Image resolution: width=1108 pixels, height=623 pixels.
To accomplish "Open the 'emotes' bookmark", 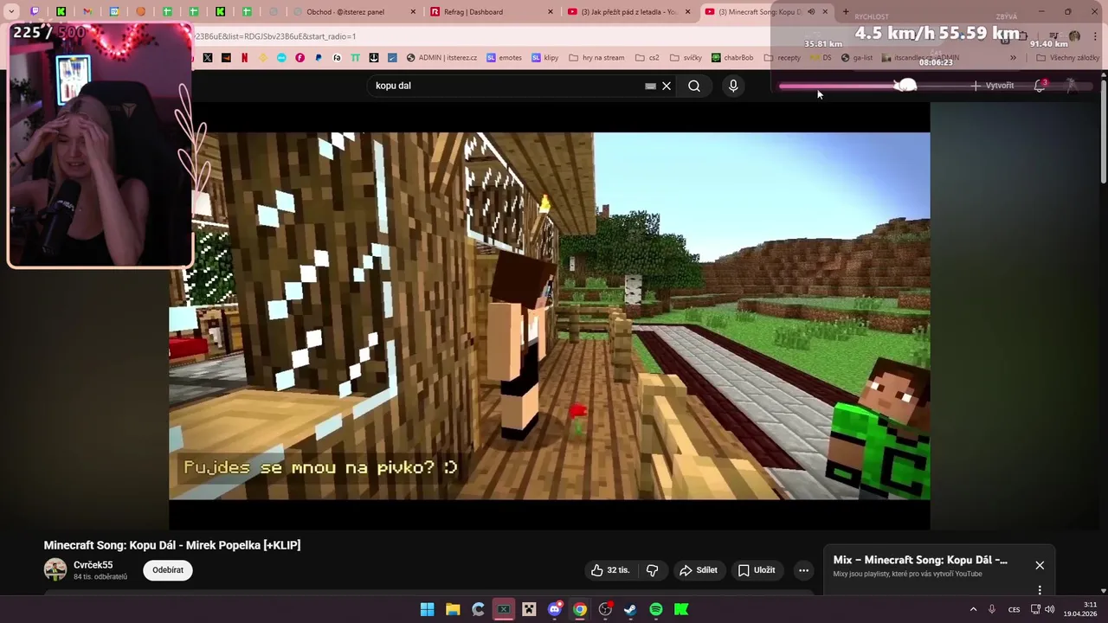I will tap(505, 58).
